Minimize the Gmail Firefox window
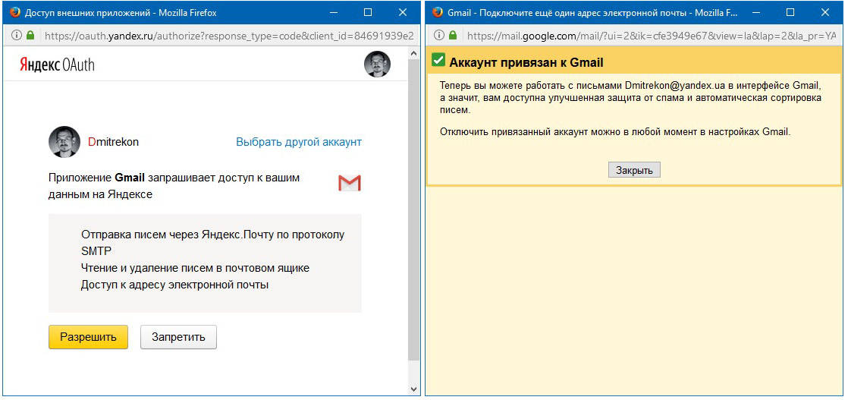 (x=757, y=12)
